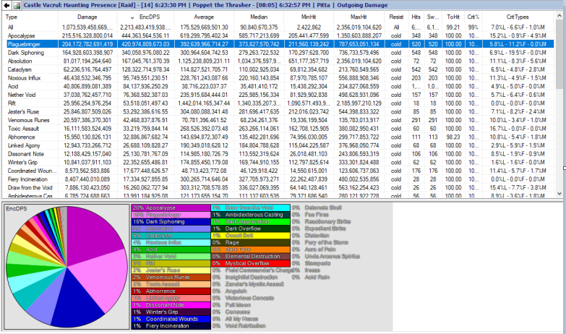Viewport: 566px width, 334px height.
Task: Select the Apocalypse row
Action: coord(279,35)
